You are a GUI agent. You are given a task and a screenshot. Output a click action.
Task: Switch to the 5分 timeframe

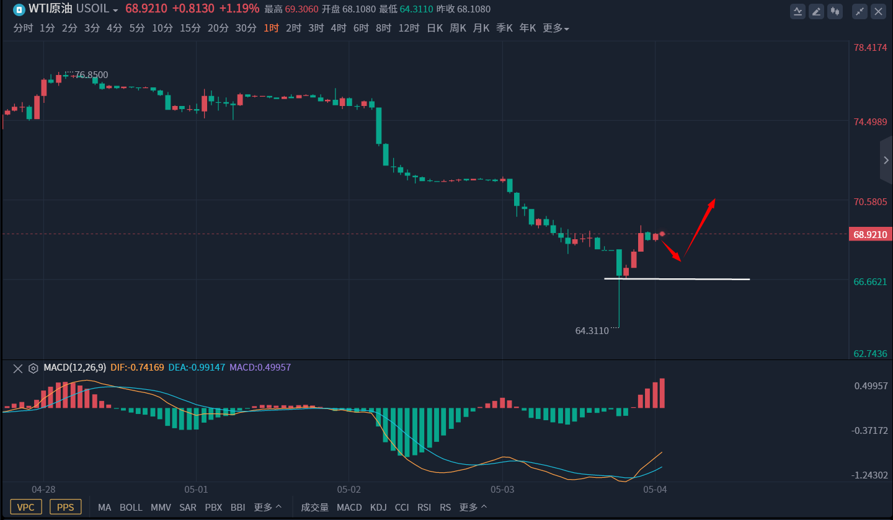[x=137, y=28]
